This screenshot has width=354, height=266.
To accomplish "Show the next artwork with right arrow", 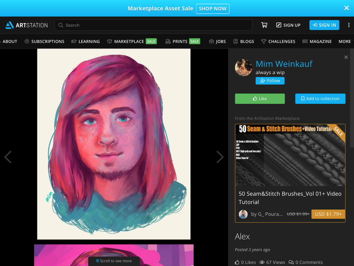I will pos(220,157).
